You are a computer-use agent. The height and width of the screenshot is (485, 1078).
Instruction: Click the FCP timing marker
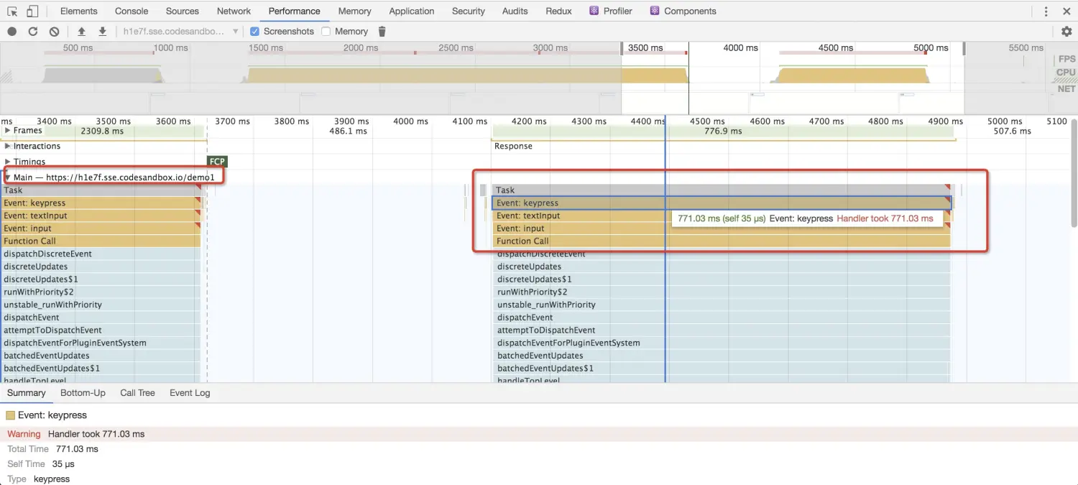point(217,162)
